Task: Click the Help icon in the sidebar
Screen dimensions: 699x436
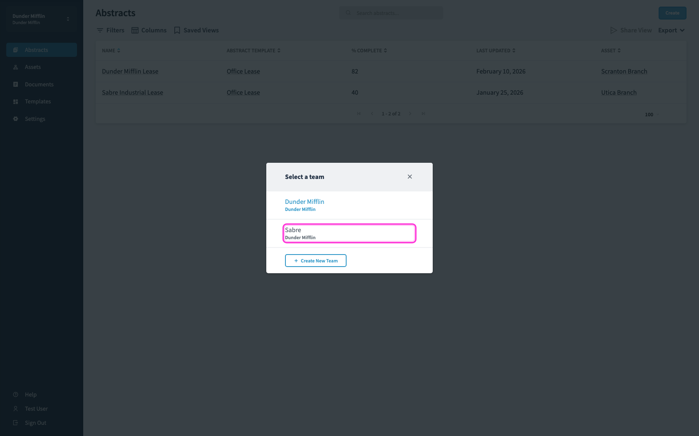Action: [x=16, y=394]
